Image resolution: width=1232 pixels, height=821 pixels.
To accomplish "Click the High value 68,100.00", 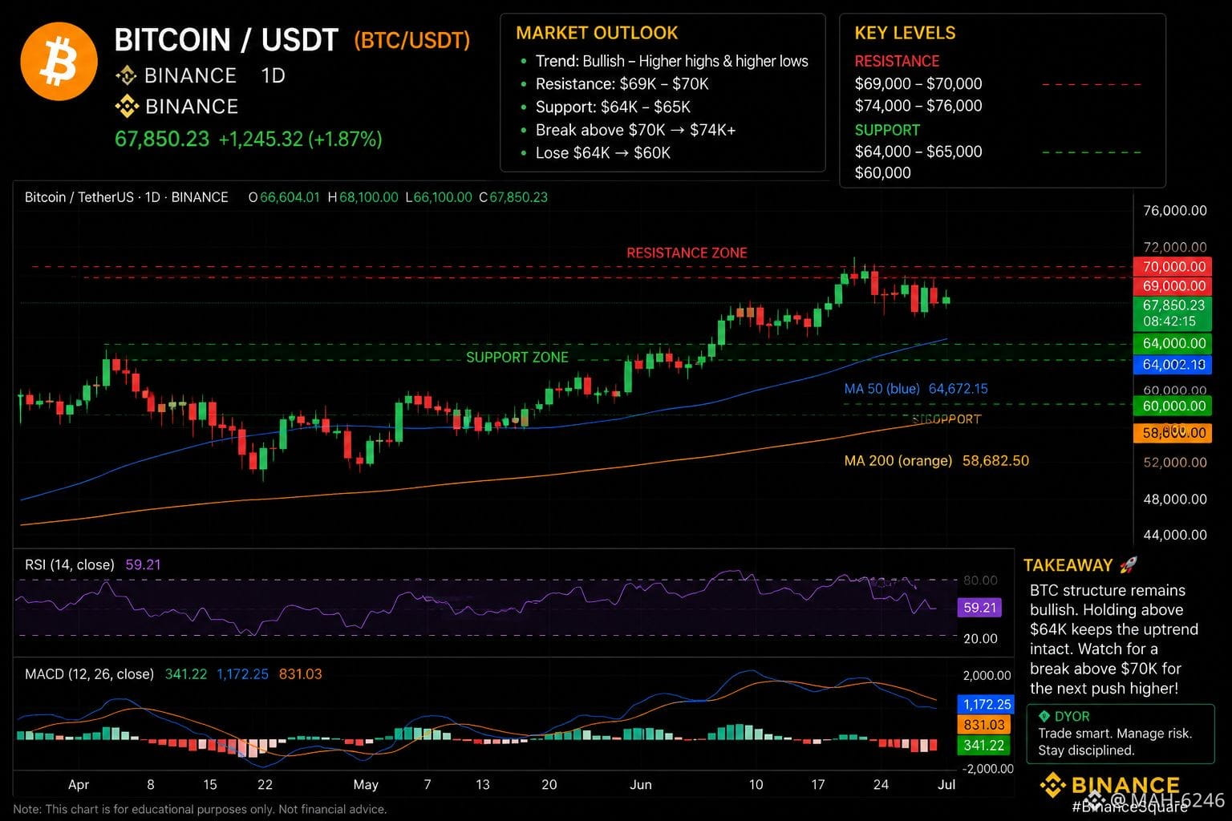I will point(368,197).
